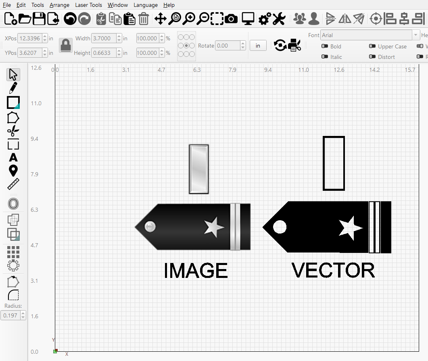Select the bottom-right anchor point radio

(x=192, y=54)
